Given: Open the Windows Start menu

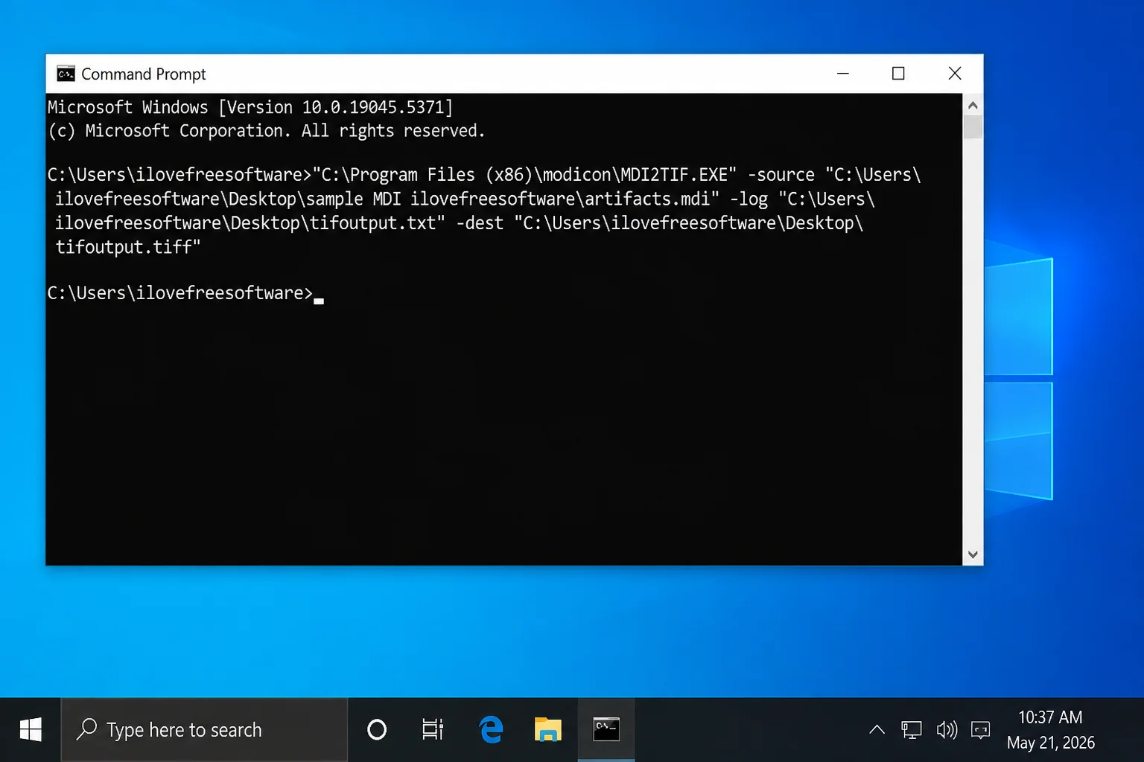Looking at the screenshot, I should [31, 730].
